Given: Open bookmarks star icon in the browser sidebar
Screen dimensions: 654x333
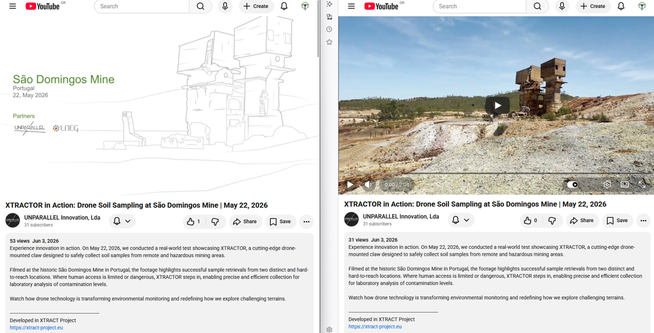Looking at the screenshot, I should (x=329, y=42).
